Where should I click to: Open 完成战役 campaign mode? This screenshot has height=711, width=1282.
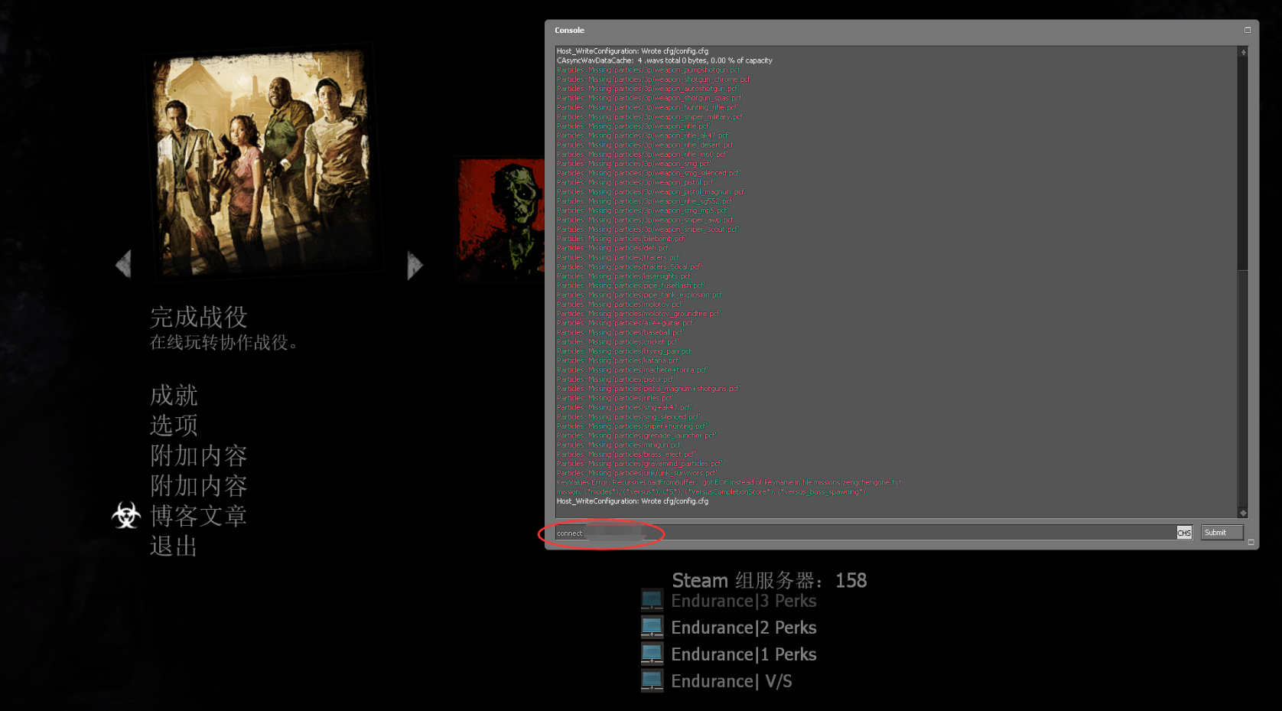point(199,317)
